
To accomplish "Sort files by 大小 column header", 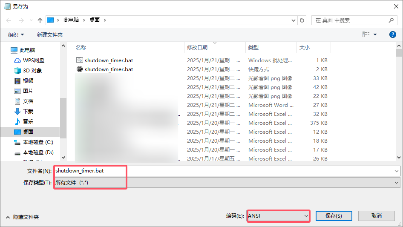I will (305, 47).
